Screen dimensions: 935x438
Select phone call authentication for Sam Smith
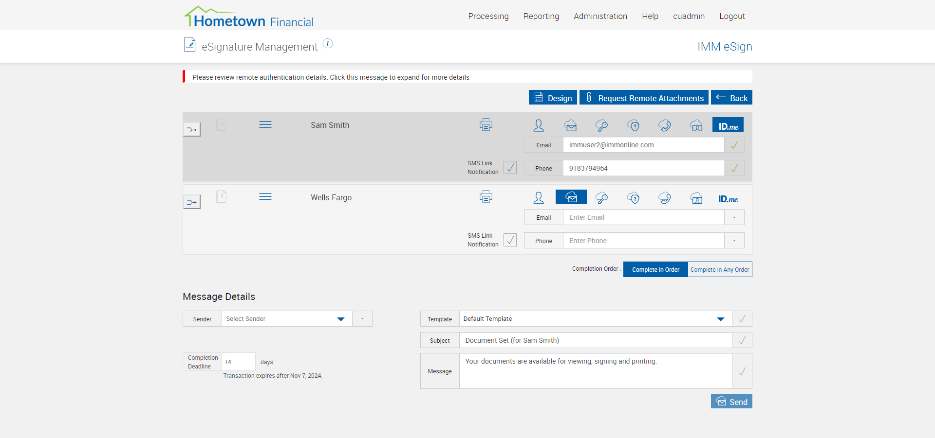tap(664, 125)
